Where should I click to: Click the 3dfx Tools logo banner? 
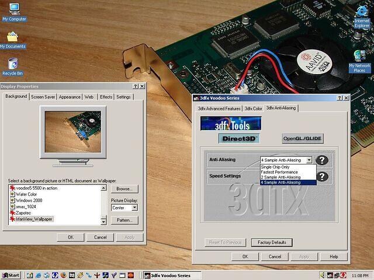pos(231,123)
